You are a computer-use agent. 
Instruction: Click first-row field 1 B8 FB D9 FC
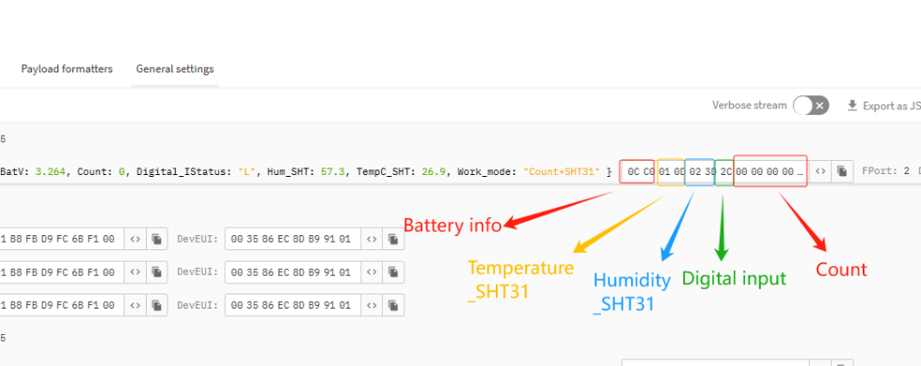tap(62, 239)
